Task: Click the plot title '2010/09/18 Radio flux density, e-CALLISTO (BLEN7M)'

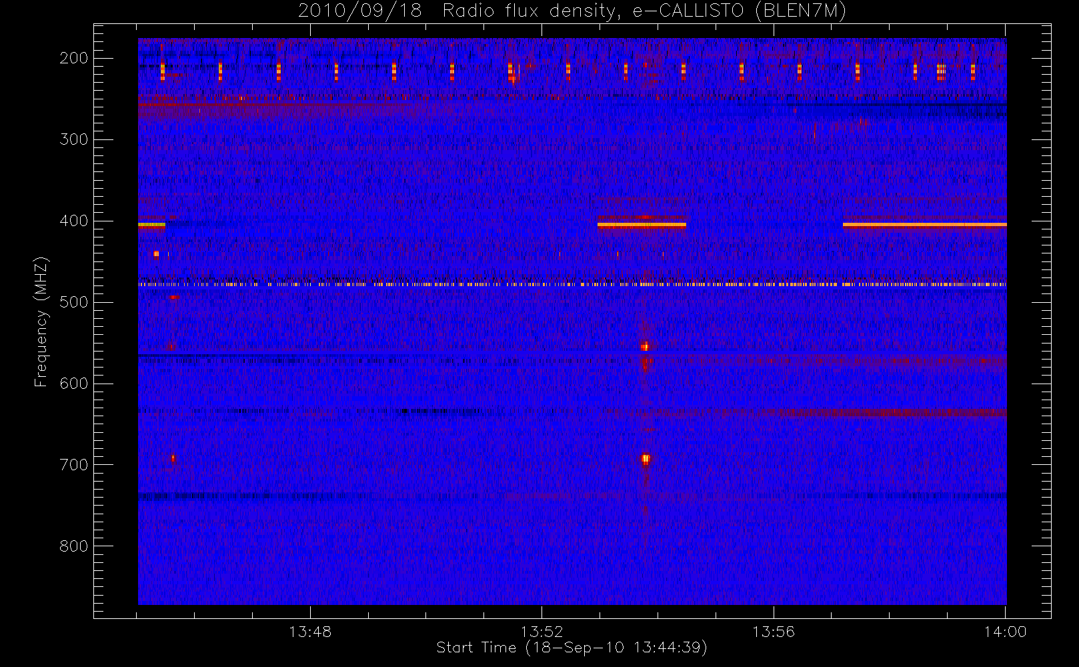Action: [x=572, y=11]
